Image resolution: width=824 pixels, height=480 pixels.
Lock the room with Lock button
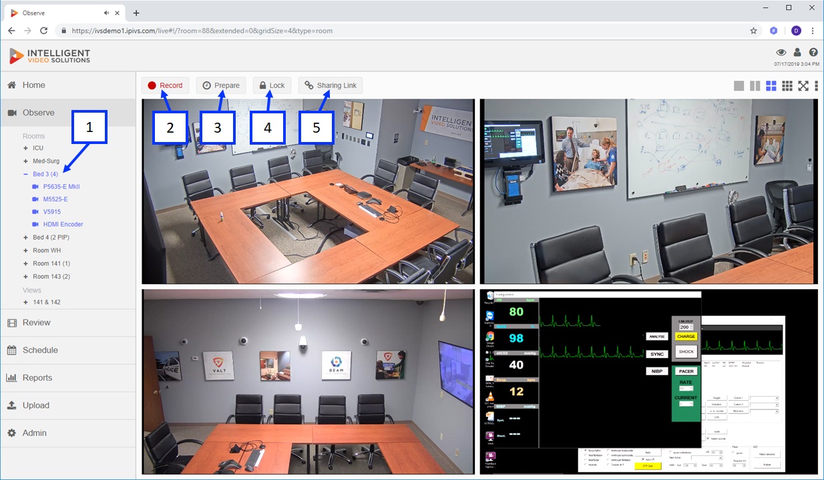click(272, 85)
